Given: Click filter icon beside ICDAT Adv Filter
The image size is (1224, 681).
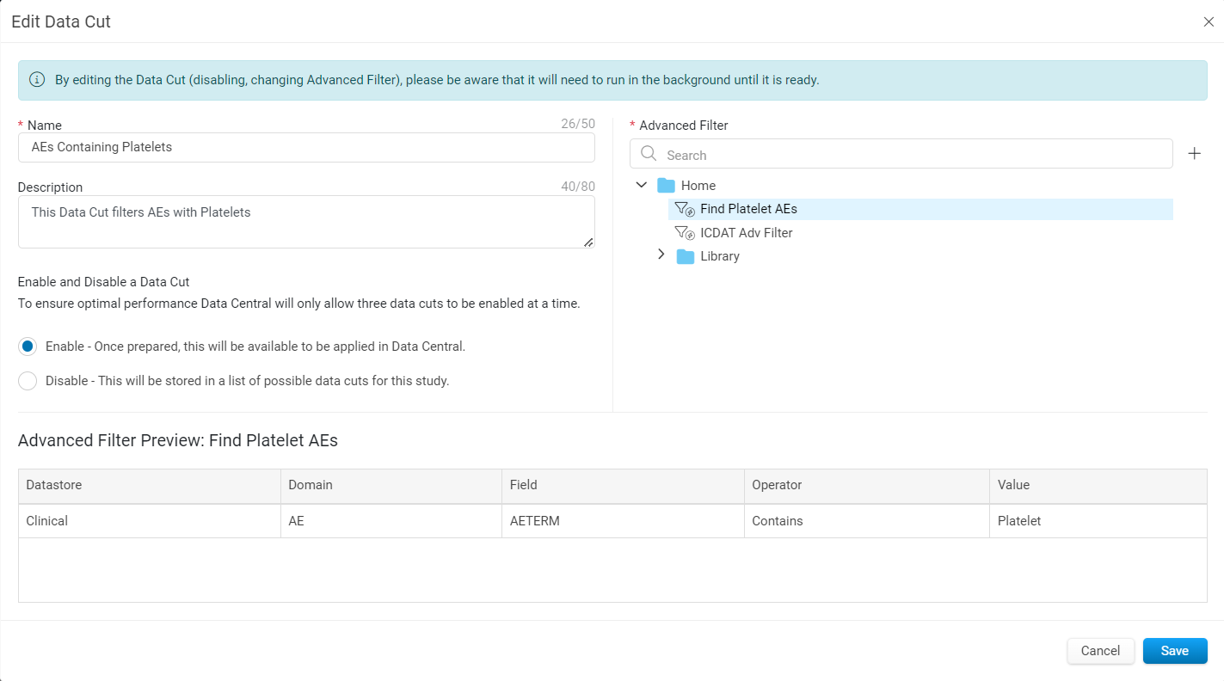Looking at the screenshot, I should [685, 232].
